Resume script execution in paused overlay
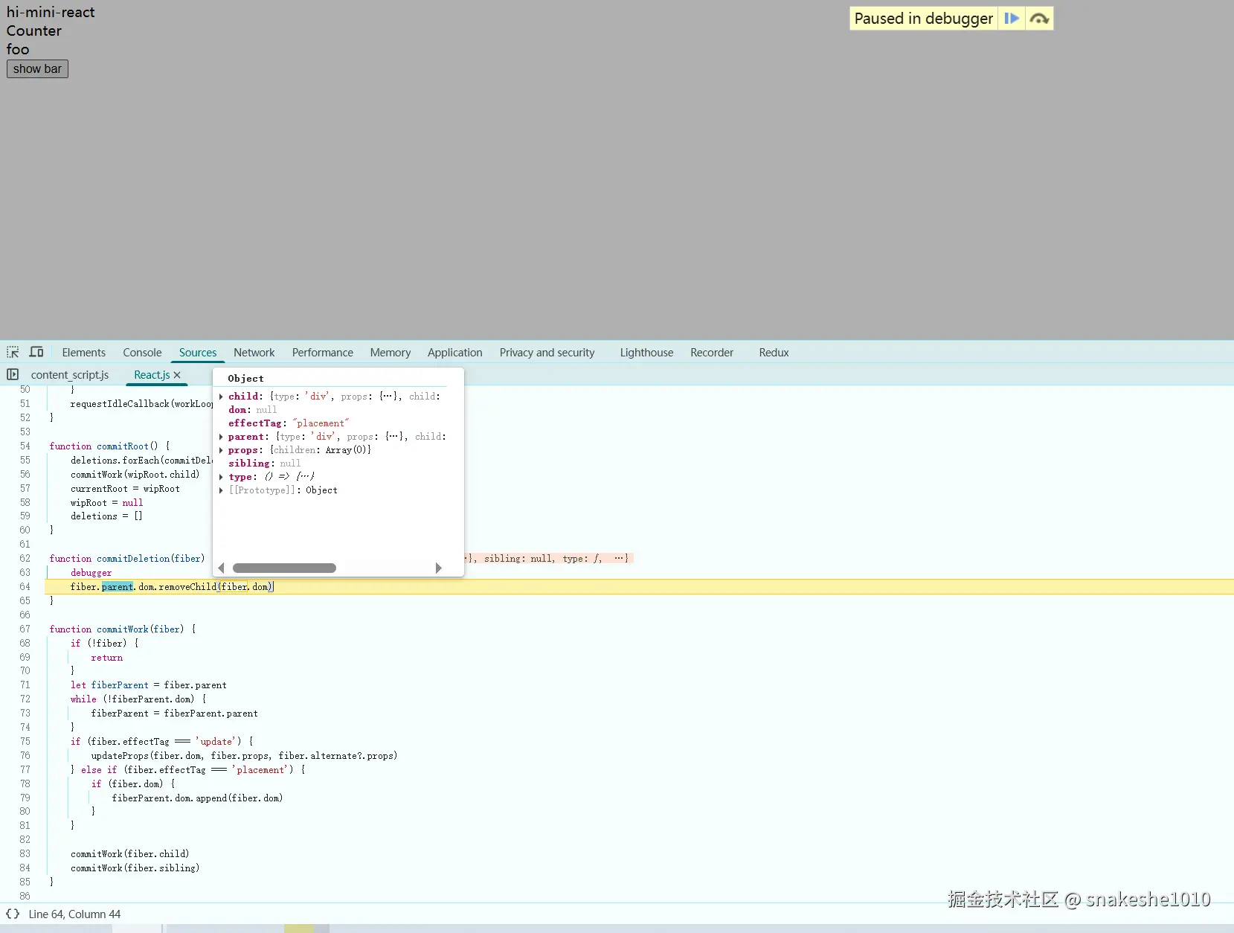The image size is (1234, 933). pyautogui.click(x=1012, y=19)
